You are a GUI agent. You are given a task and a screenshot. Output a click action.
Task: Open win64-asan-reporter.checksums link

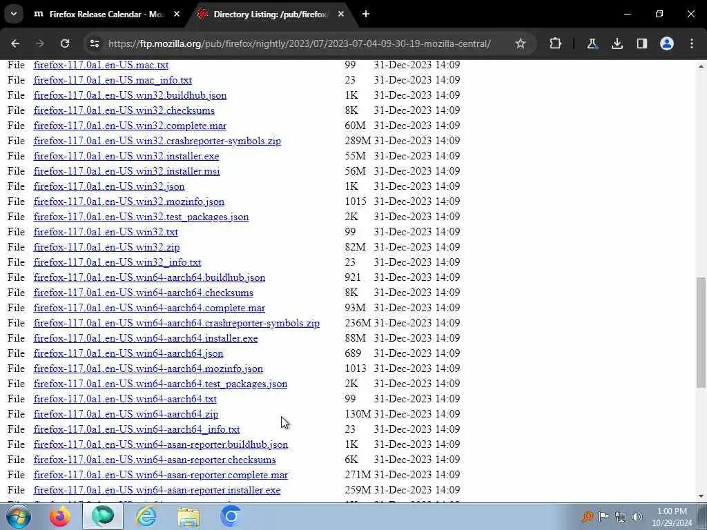coord(155,460)
